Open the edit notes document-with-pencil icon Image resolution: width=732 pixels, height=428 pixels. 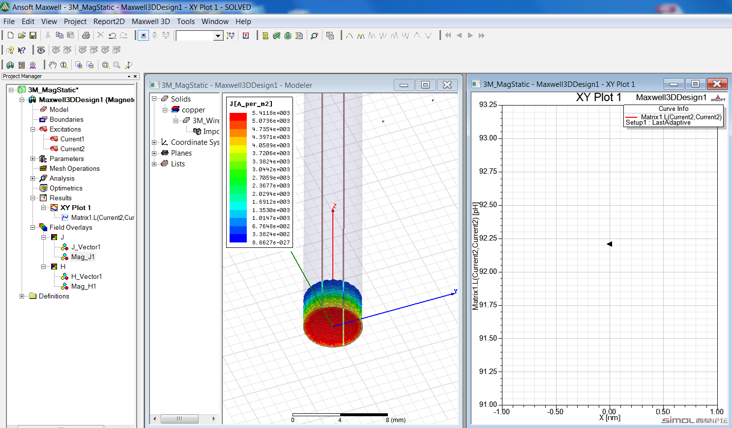point(299,35)
